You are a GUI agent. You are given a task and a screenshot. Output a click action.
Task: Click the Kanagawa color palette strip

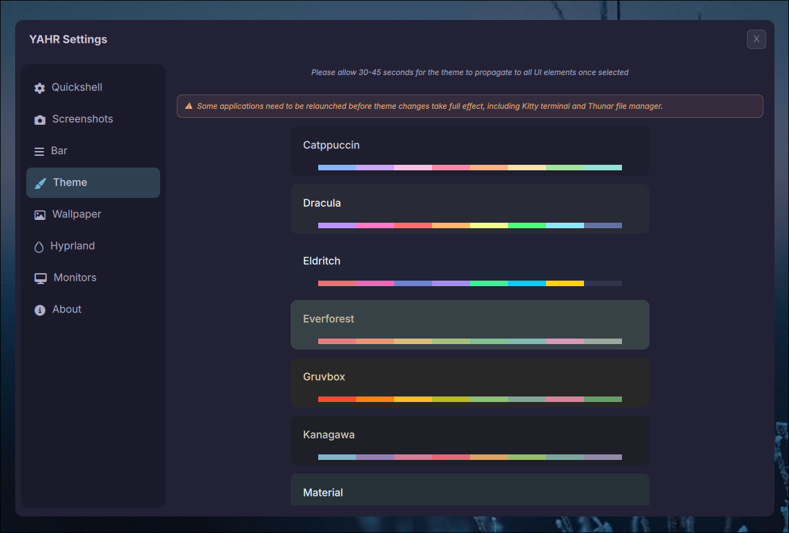469,457
